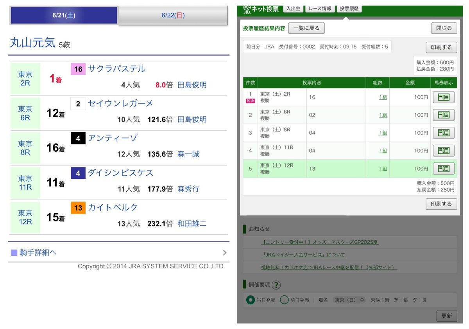The width and height of the screenshot is (469, 329).
Task: Open horse セイウンレガーメ link
Action: point(121,103)
